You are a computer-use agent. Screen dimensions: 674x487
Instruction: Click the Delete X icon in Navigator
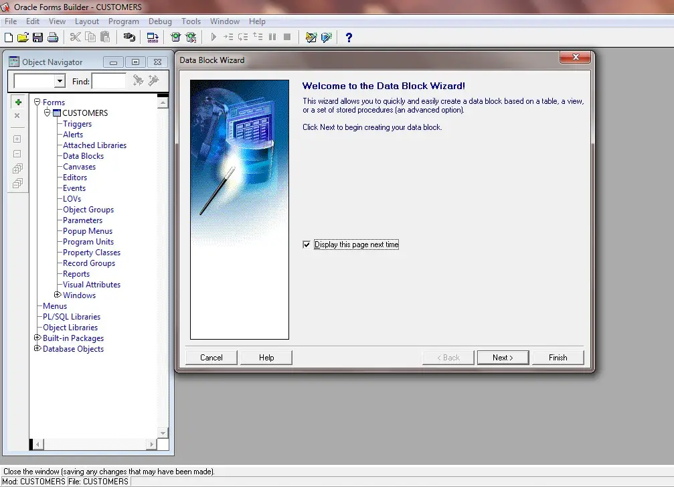17,115
